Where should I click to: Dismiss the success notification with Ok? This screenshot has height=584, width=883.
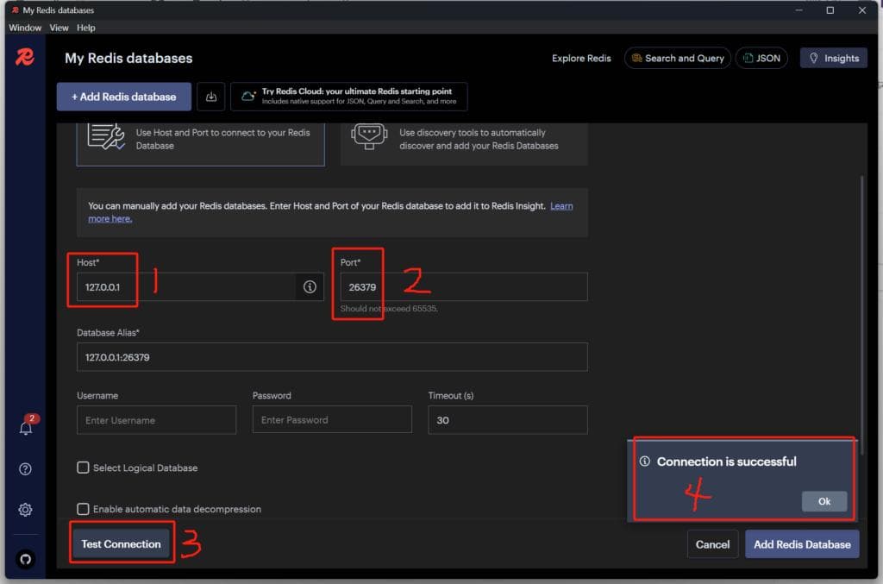click(x=824, y=501)
